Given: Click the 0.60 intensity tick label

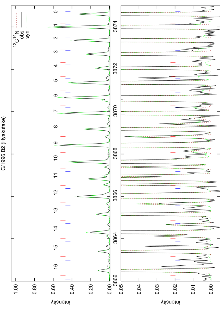Looking at the screenshot, I should [53, 290].
